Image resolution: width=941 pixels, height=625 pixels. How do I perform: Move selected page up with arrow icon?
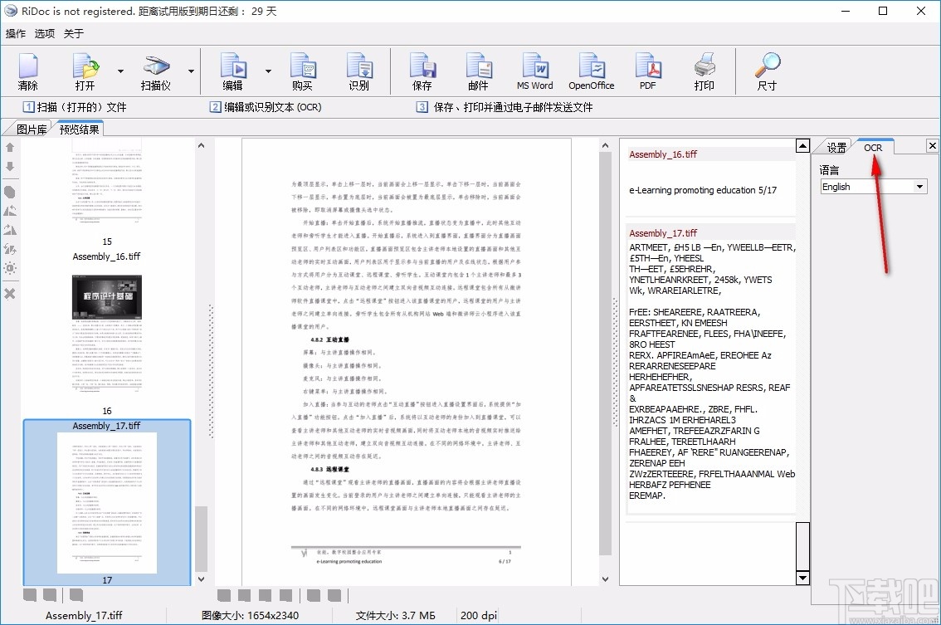click(x=10, y=147)
